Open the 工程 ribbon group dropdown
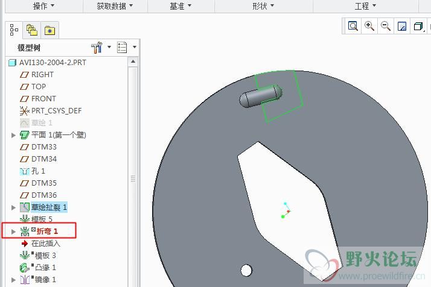 pos(365,6)
